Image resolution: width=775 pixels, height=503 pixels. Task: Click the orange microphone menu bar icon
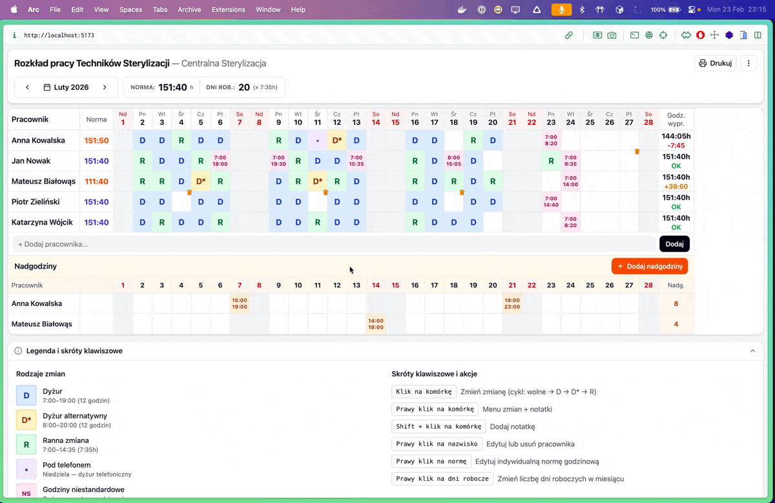coord(561,10)
